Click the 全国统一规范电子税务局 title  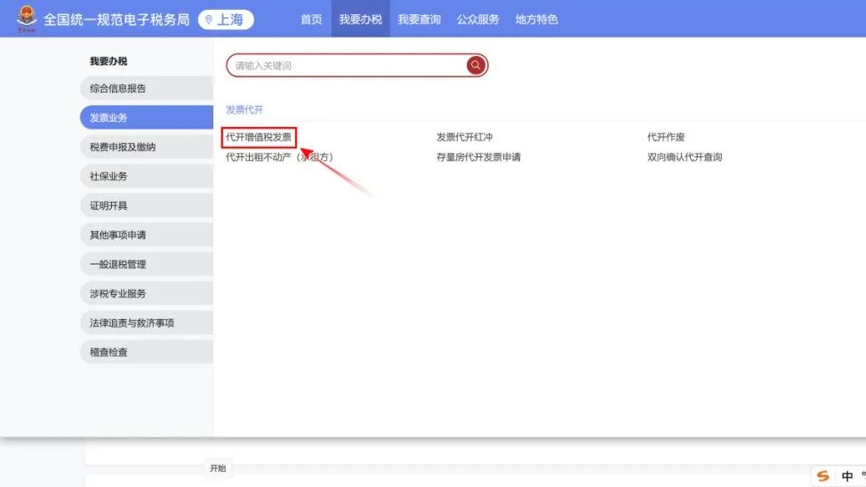[x=116, y=20]
